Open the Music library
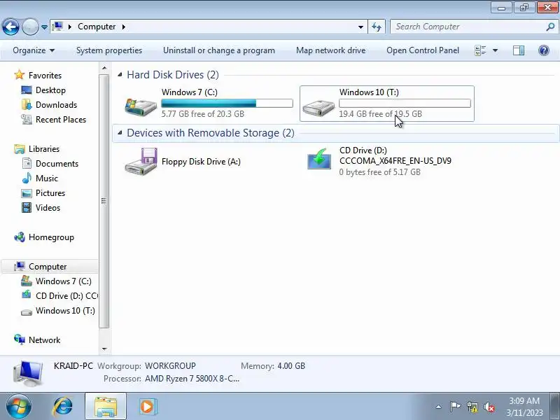This screenshot has width=560, height=420. (46, 178)
